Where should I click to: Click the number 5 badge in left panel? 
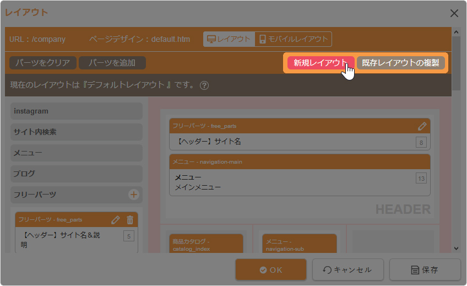click(129, 237)
